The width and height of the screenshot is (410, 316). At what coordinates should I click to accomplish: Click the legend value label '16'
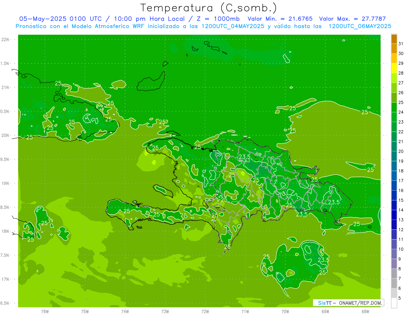(x=401, y=190)
